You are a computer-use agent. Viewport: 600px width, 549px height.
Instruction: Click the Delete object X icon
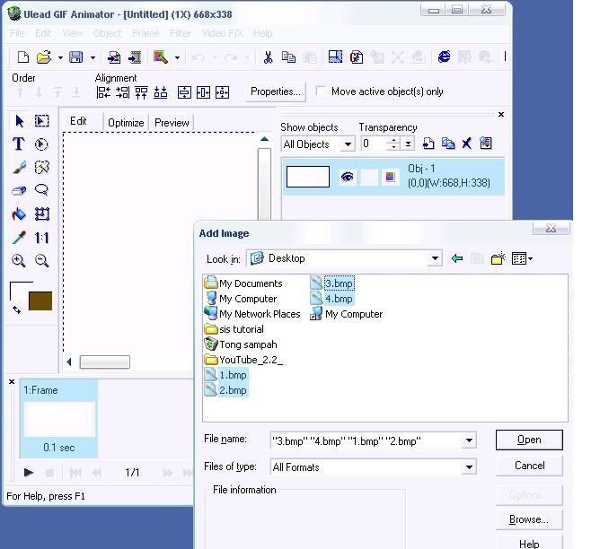coord(466,144)
